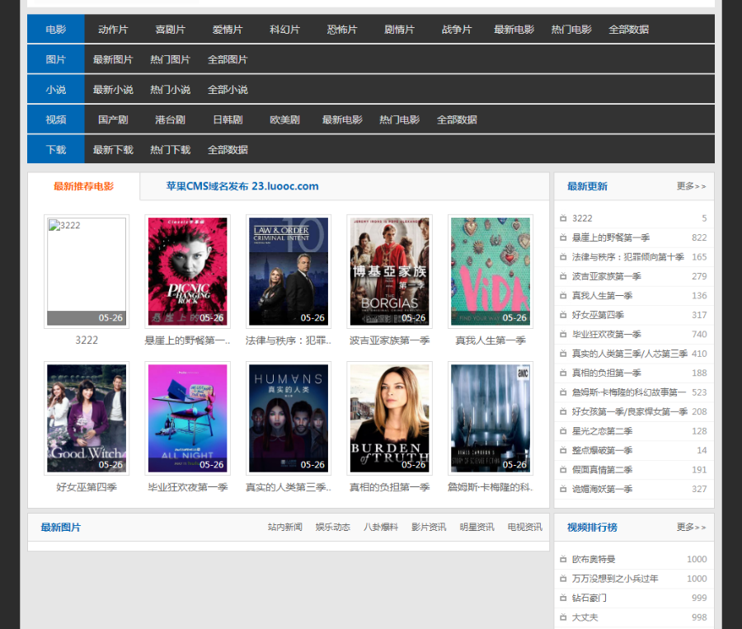Screen dimensions: 742x629
Task: Open 钻石豪门 in the ranking
Action: click(x=589, y=598)
